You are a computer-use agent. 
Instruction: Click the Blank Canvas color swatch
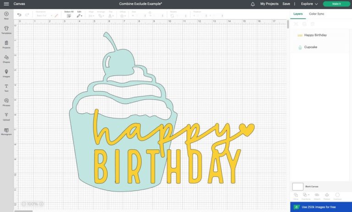pos(297,186)
